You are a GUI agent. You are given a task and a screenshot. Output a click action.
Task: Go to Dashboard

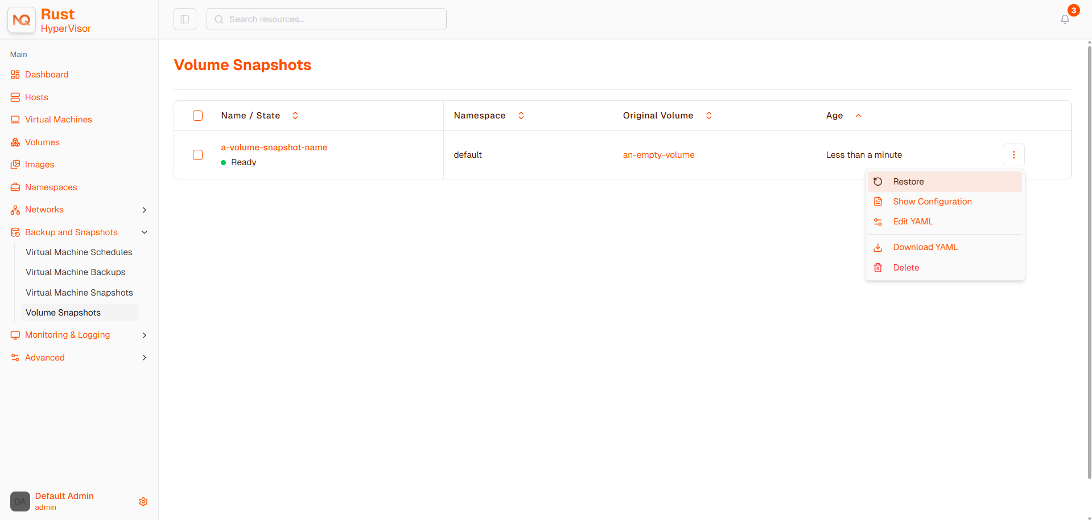coord(47,75)
